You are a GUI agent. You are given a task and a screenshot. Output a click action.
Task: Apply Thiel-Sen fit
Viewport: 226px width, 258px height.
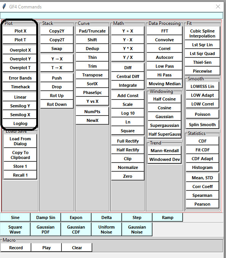pyautogui.click(x=202, y=62)
